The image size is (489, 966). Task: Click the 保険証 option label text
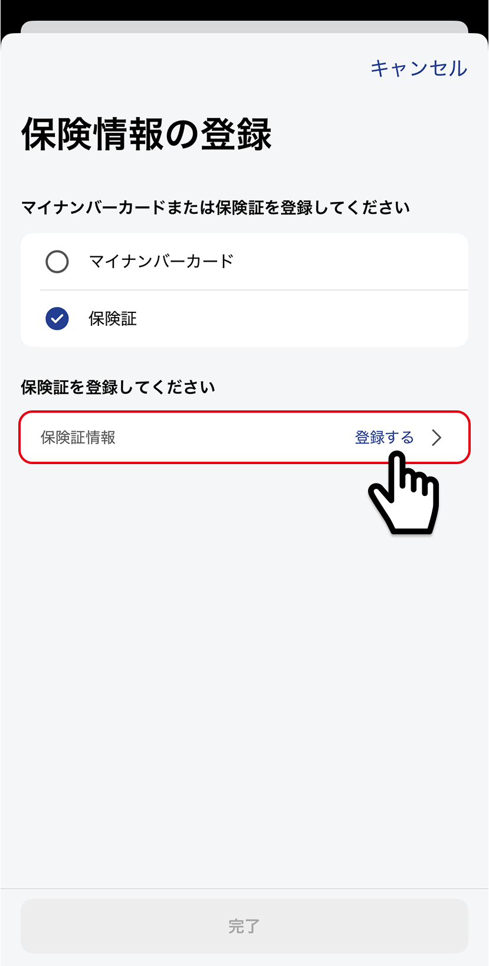coord(113,319)
